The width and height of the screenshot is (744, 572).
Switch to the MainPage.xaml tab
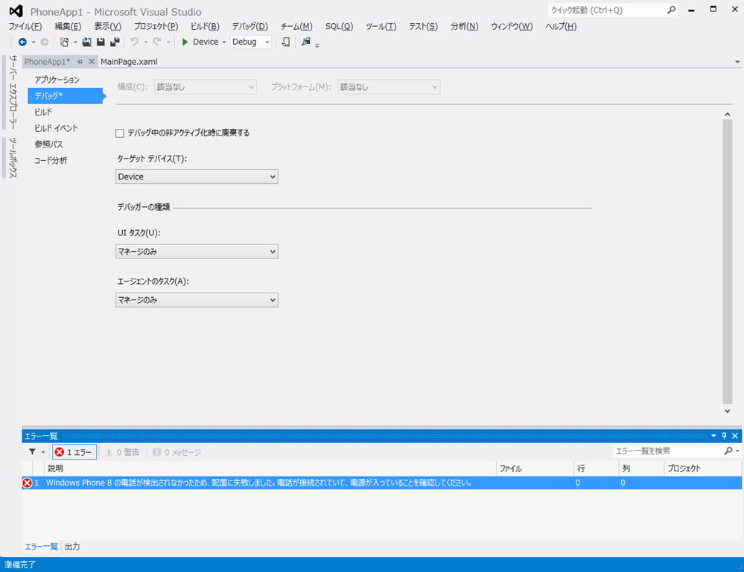point(129,62)
